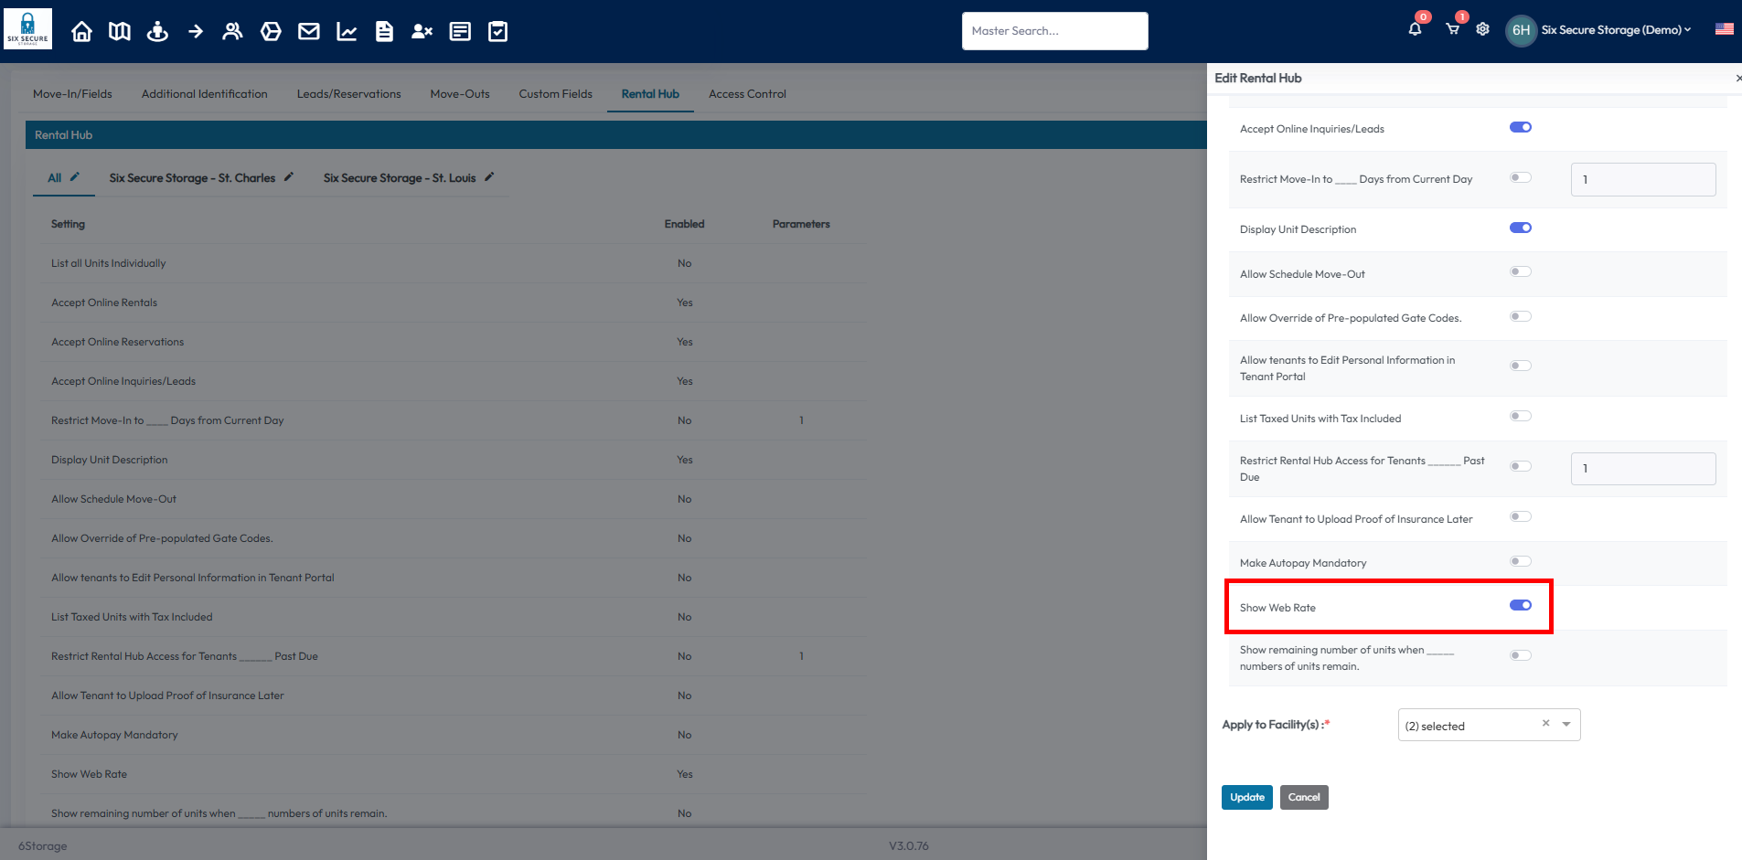Disable the Show Web Rate toggle

tap(1520, 605)
